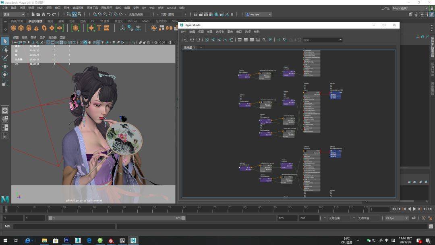Screen dimensions: 435x245
Task: Click the magnifier search icon in Hypershade toolbar
Action: coord(264,40)
